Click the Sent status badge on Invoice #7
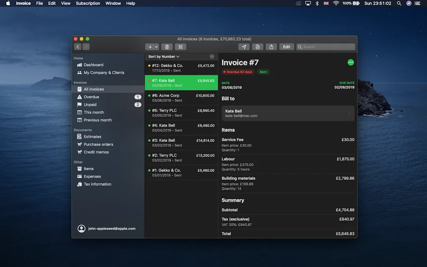This screenshot has width=427, height=267. 263,72
